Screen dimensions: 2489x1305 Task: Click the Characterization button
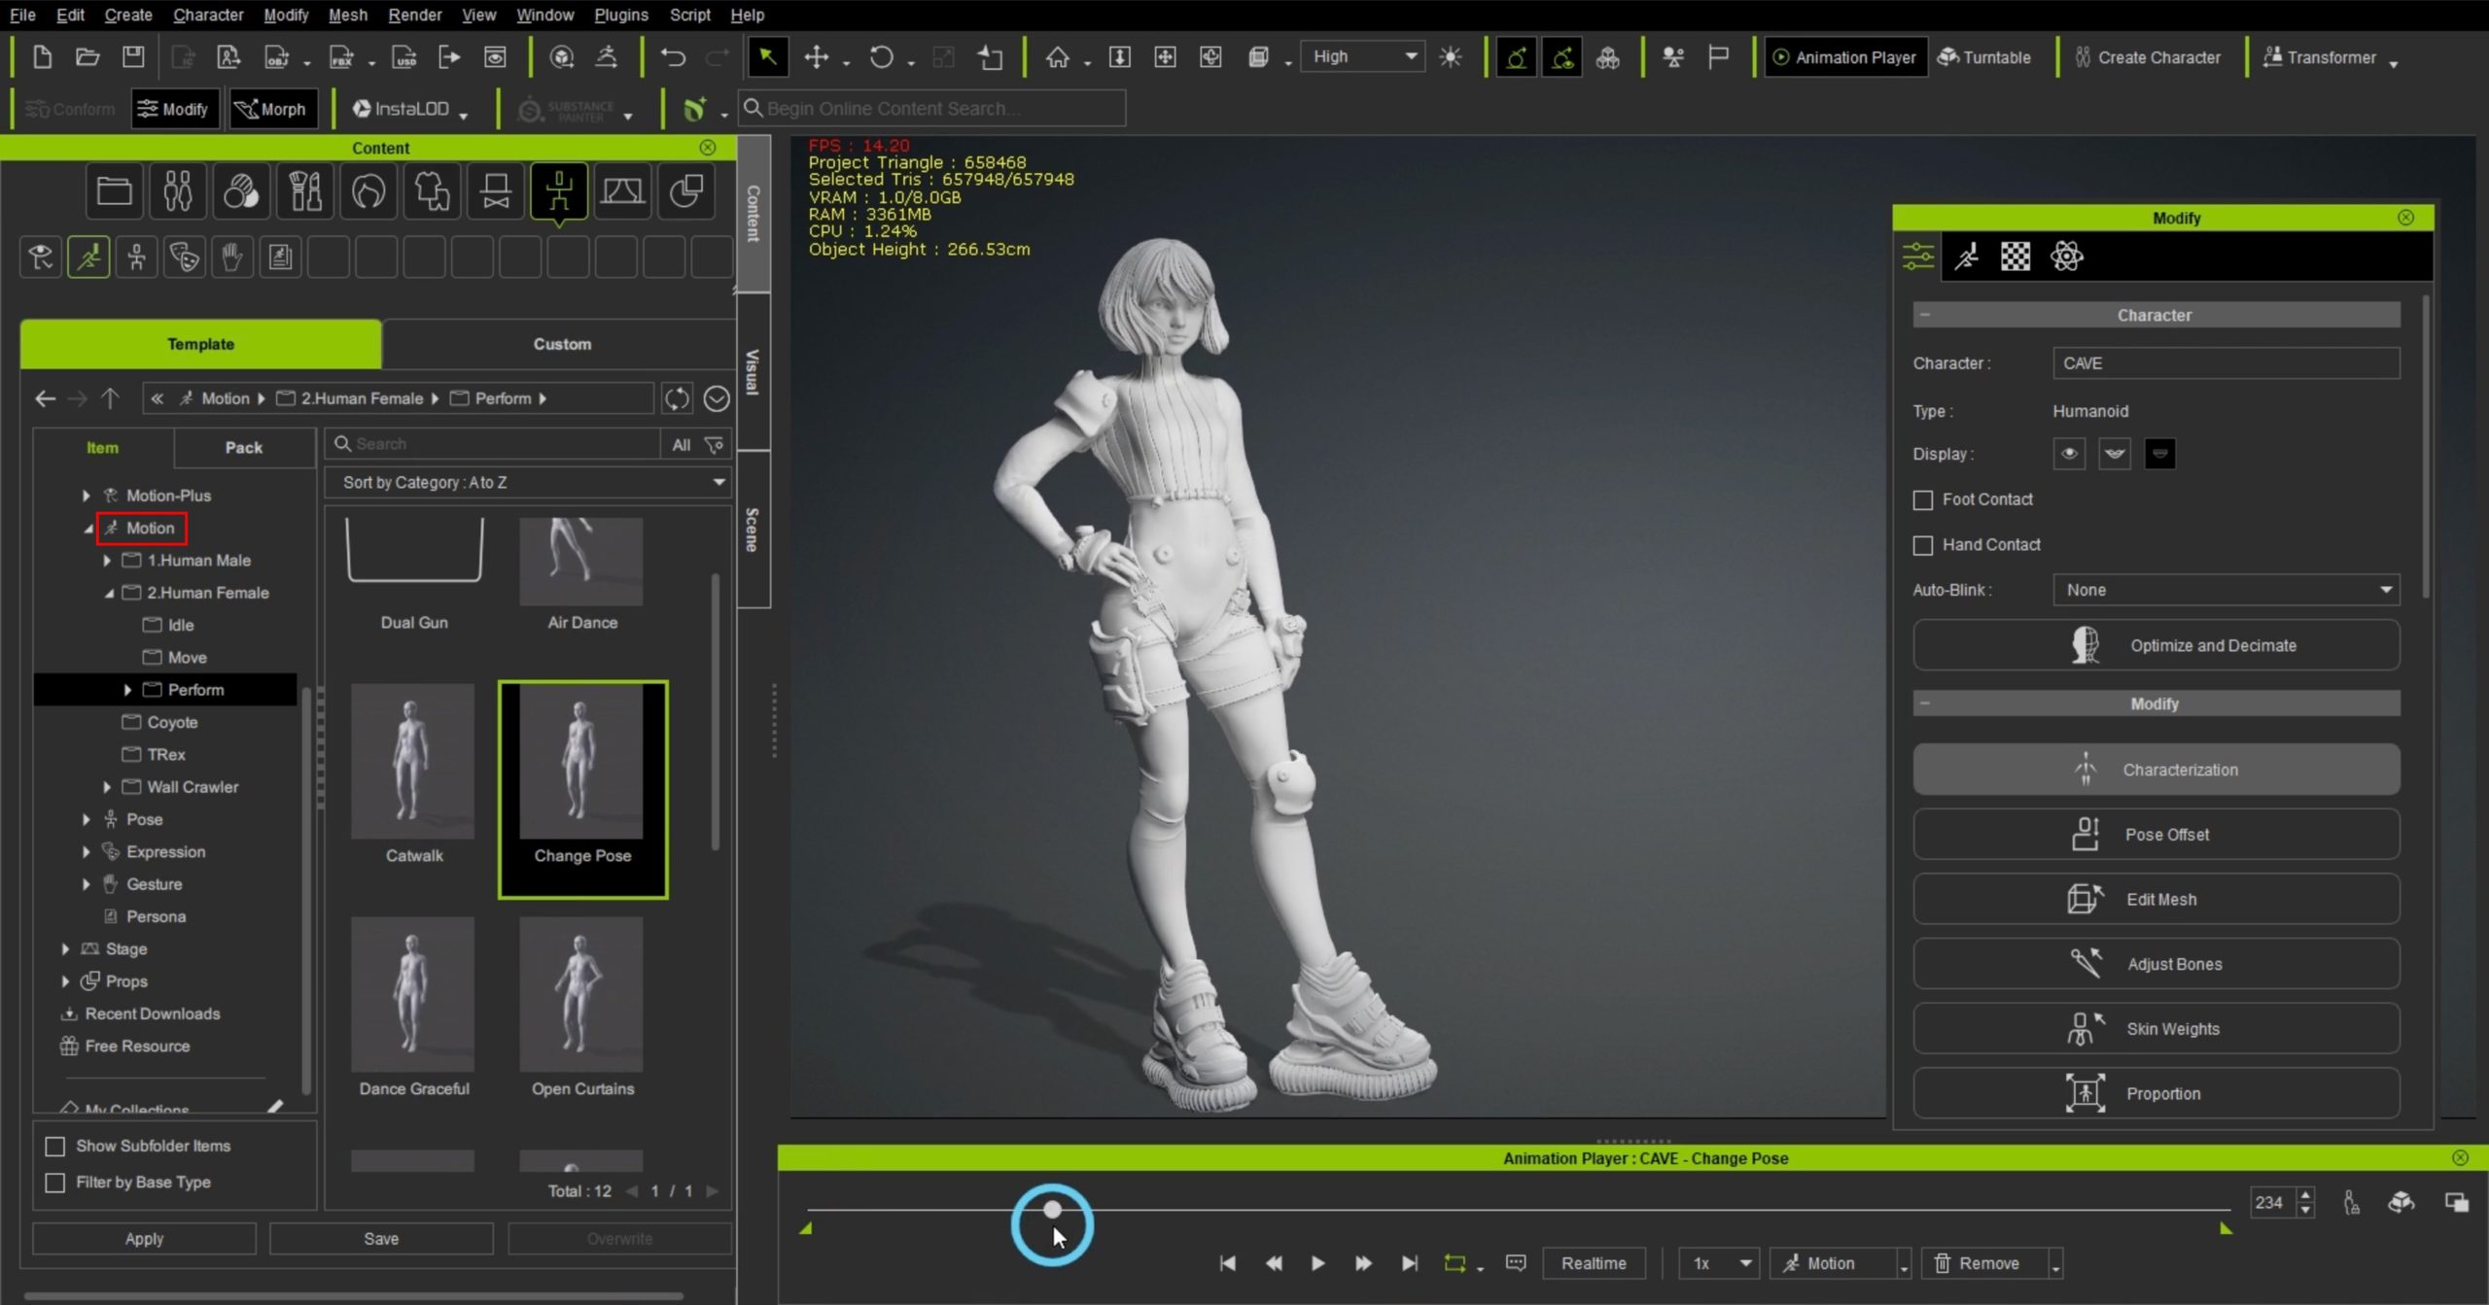(2156, 770)
